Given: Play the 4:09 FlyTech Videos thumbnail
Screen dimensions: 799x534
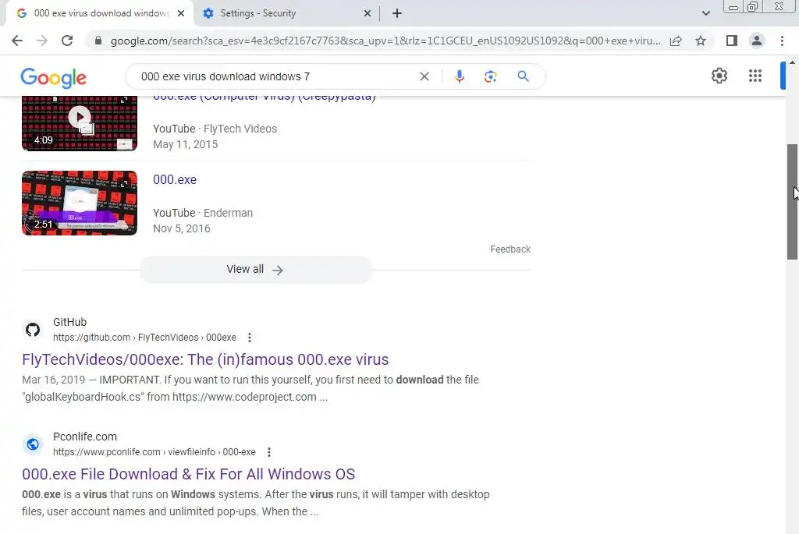Looking at the screenshot, I should [80, 123].
